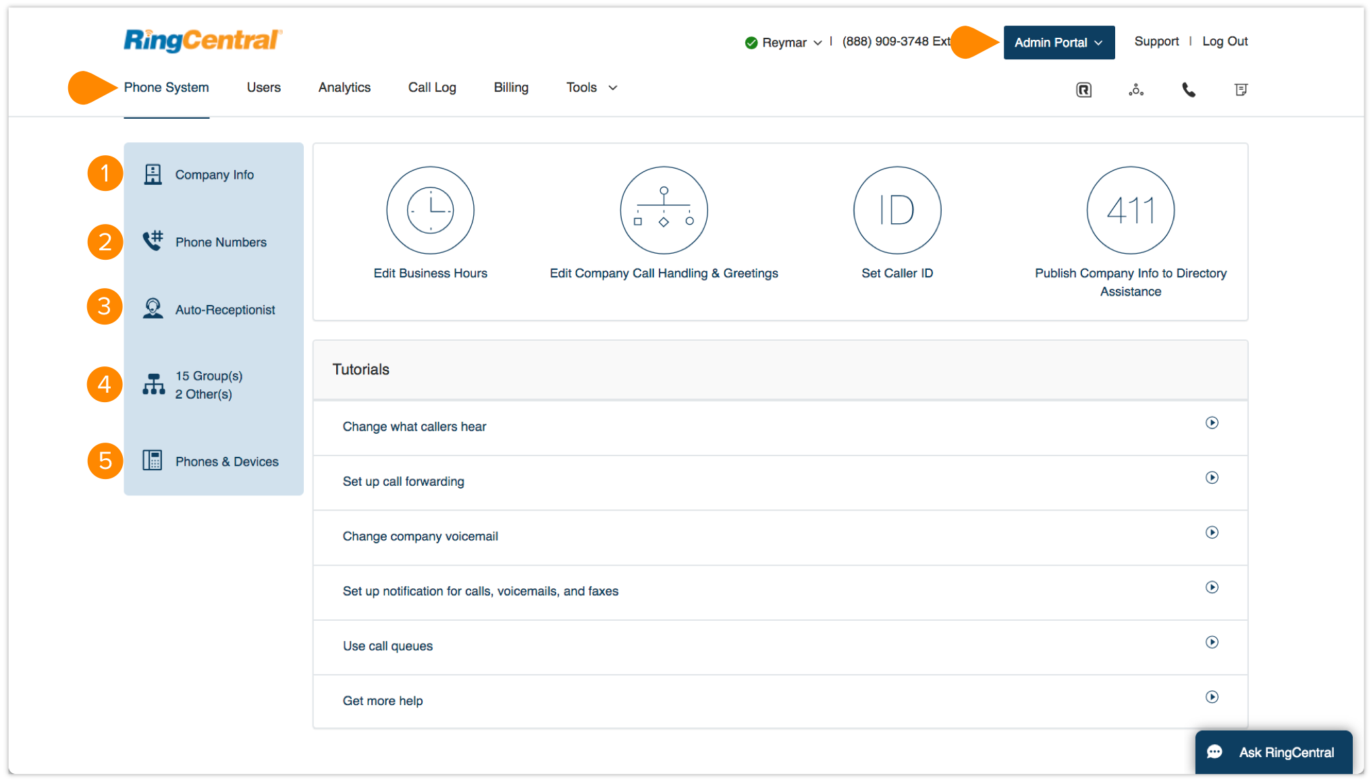
Task: Switch to the Call Log tab
Action: 432,87
